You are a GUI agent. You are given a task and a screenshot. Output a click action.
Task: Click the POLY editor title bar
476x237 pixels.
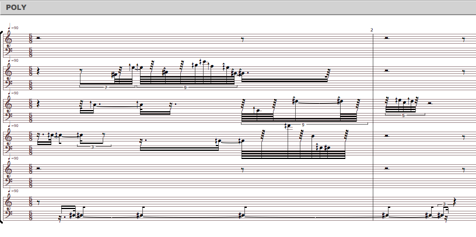[x=238, y=8]
